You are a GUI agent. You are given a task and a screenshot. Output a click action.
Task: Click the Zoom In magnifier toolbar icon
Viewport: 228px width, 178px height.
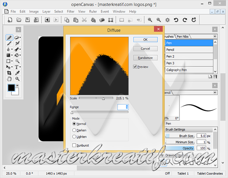coord(150,20)
